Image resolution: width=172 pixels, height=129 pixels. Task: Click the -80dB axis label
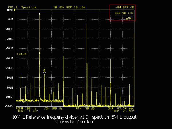coord(9,97)
